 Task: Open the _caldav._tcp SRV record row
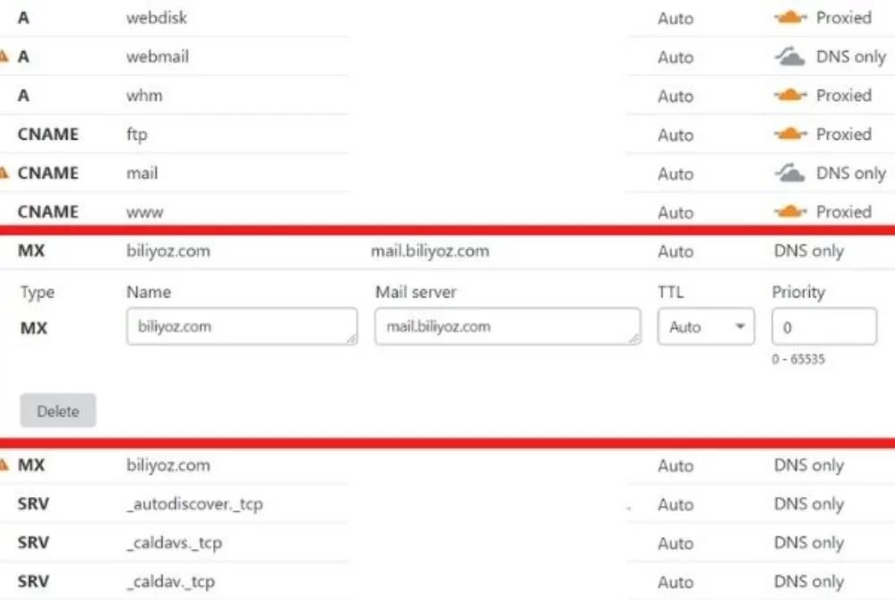click(447, 582)
